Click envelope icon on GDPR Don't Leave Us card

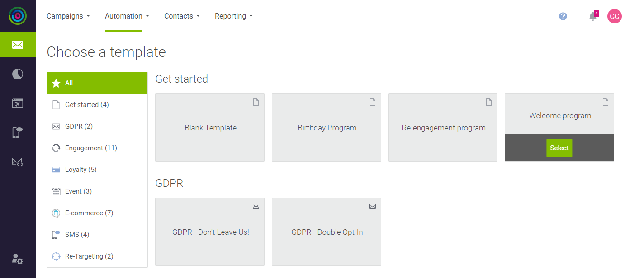256,206
